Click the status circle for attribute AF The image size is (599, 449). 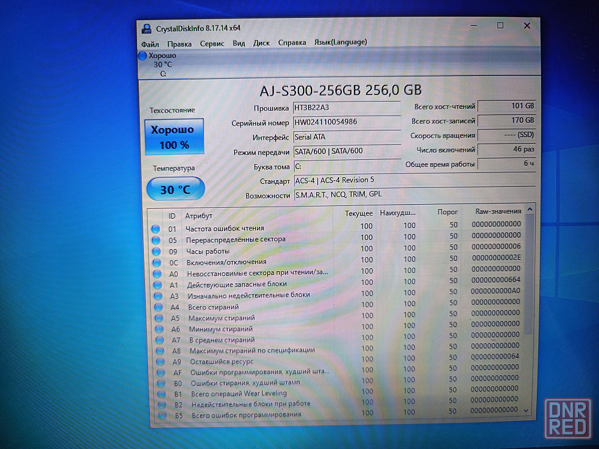click(x=161, y=372)
